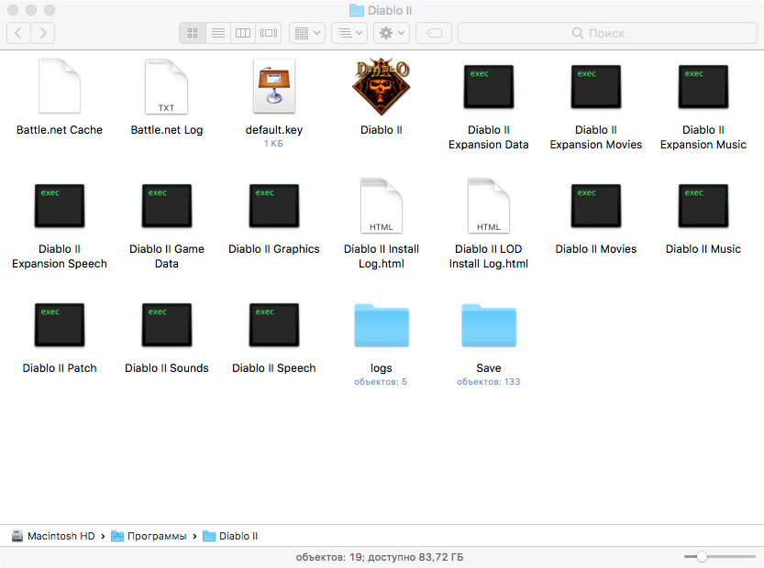Select the default.key Keynote file icon
The image size is (764, 568).
(x=274, y=86)
